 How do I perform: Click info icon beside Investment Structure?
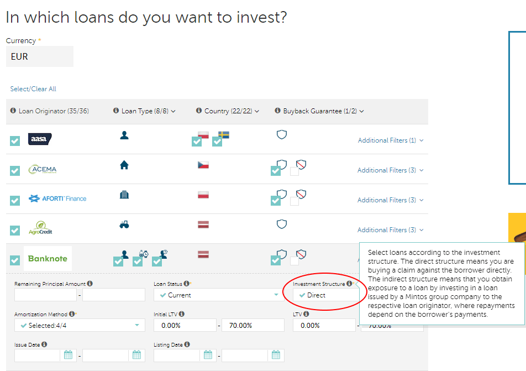[349, 284]
